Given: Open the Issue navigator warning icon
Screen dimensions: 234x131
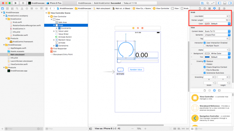Looking at the screenshot, I should tap(22, 9).
